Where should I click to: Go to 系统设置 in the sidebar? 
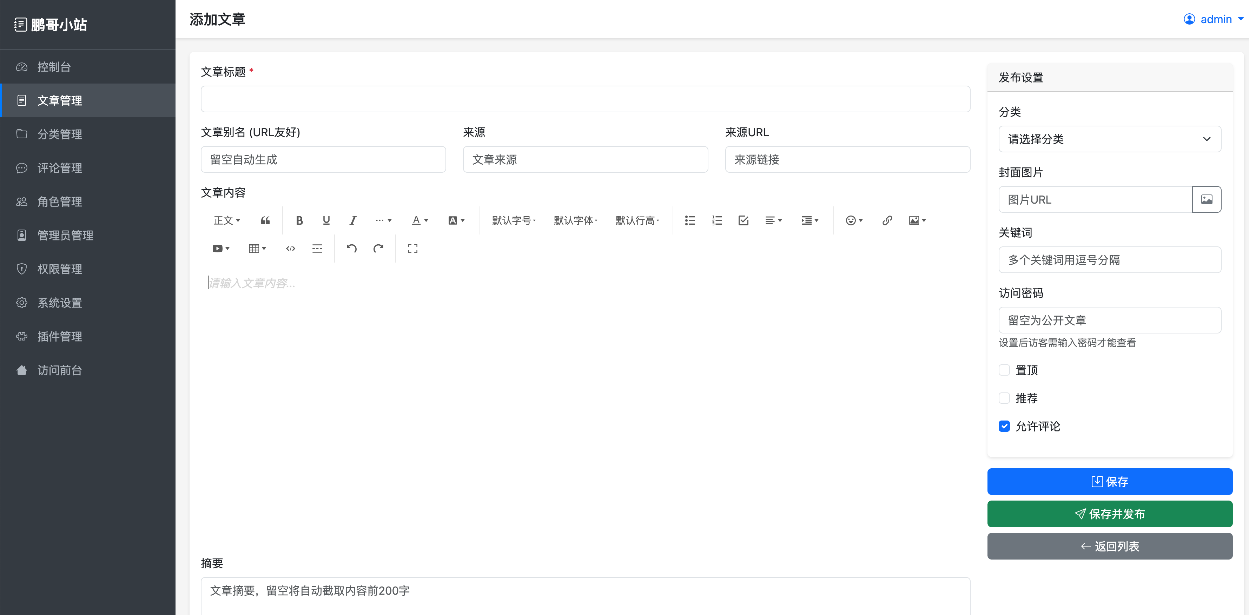[60, 303]
